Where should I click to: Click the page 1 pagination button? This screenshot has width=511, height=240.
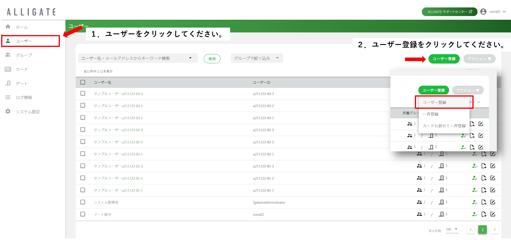483,229
